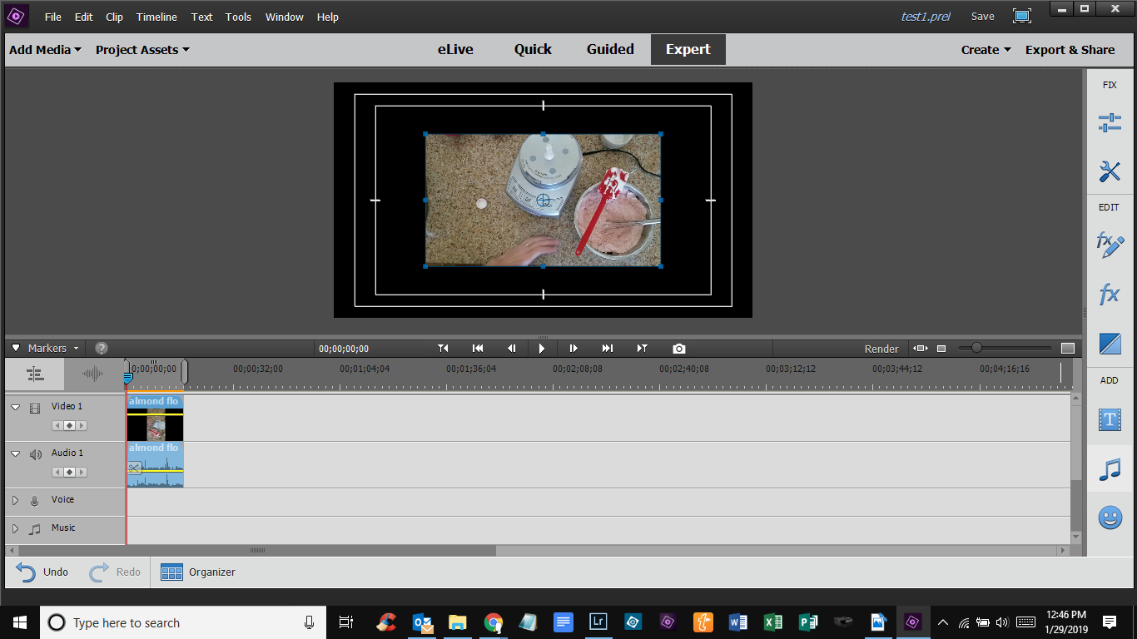The height and width of the screenshot is (639, 1137).
Task: Switch to audio waveform view toggle
Action: (x=93, y=374)
